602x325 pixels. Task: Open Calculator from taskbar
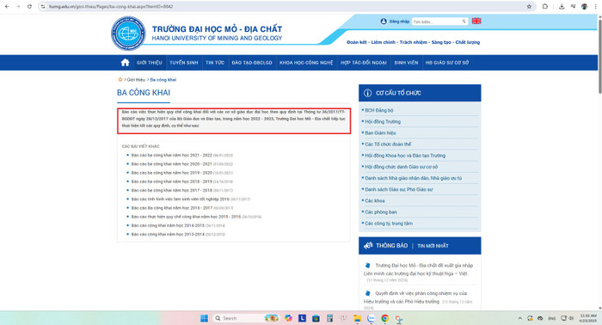coord(329,318)
